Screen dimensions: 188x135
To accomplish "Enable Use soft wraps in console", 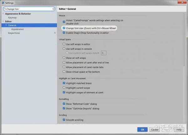I will (64, 49).
